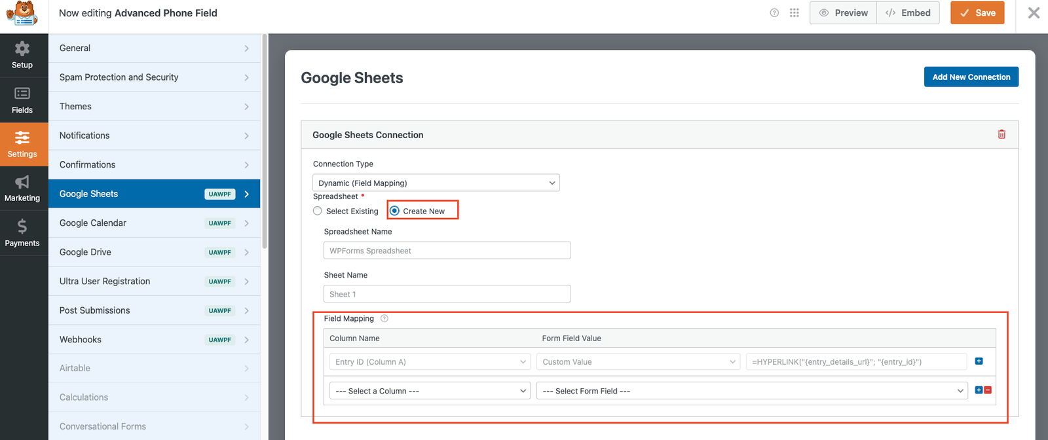Select the 'Select Existing' spreadsheet option
Viewport: 1048px width, 440px height.
click(x=318, y=211)
